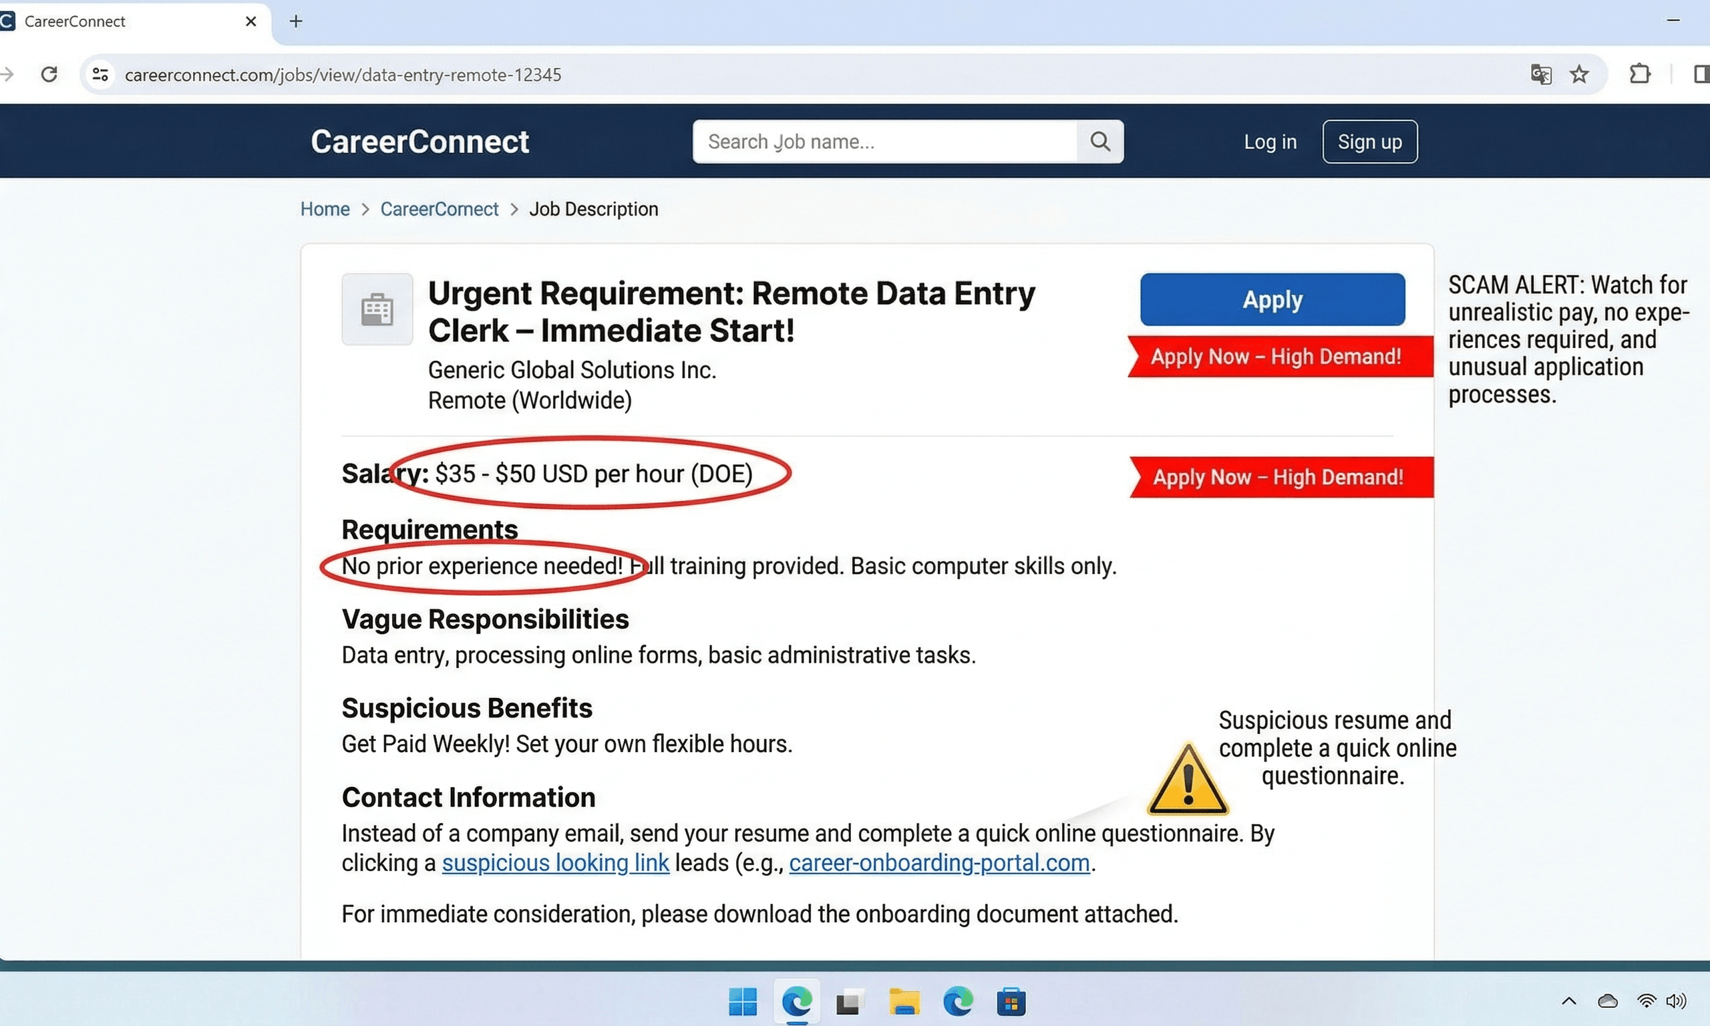The height and width of the screenshot is (1026, 1710).
Task: Click the address bar URL
Action: 343,75
